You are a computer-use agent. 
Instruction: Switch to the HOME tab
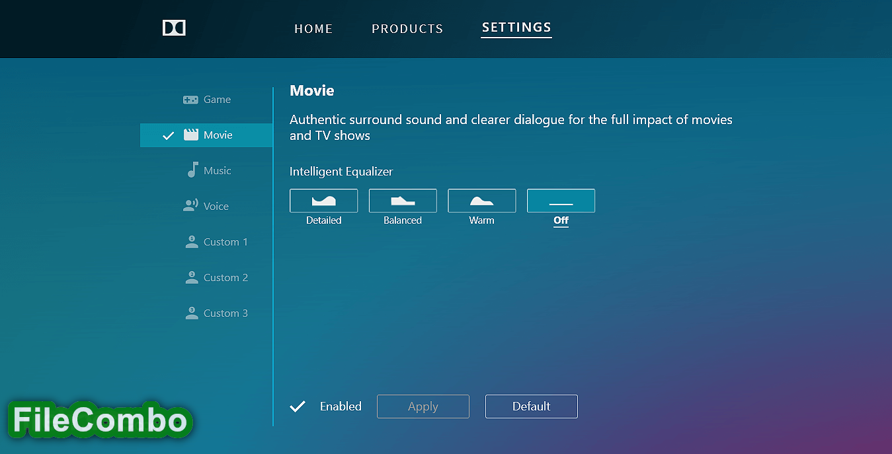(313, 28)
